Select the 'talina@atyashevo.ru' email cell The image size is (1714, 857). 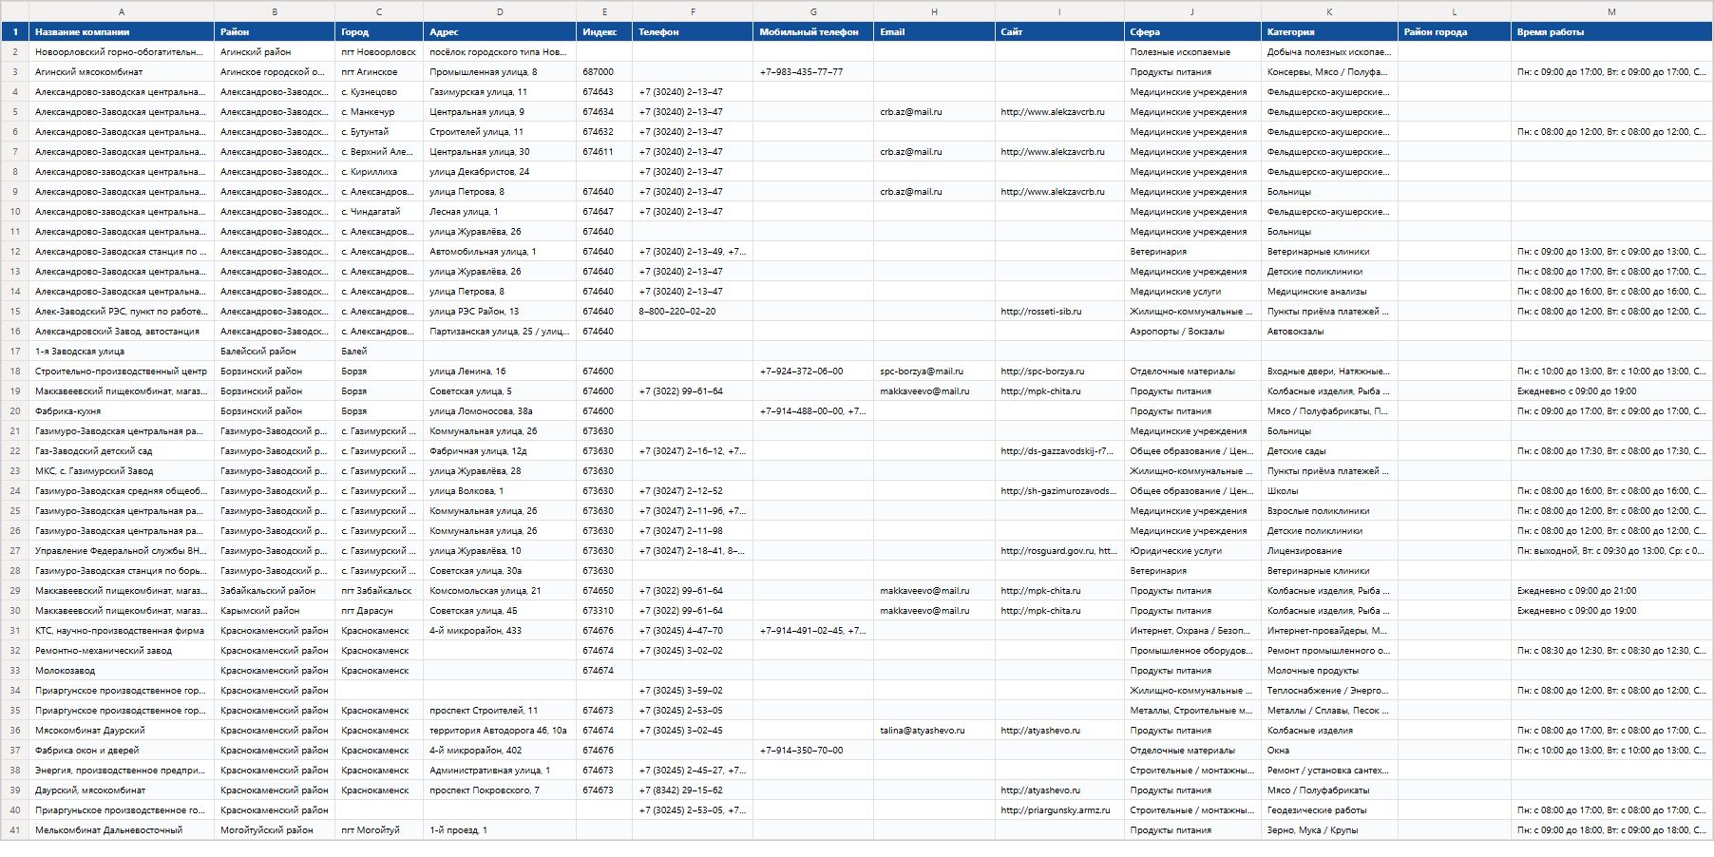[935, 731]
